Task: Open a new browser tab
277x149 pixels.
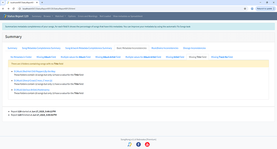Action: tap(42, 2)
